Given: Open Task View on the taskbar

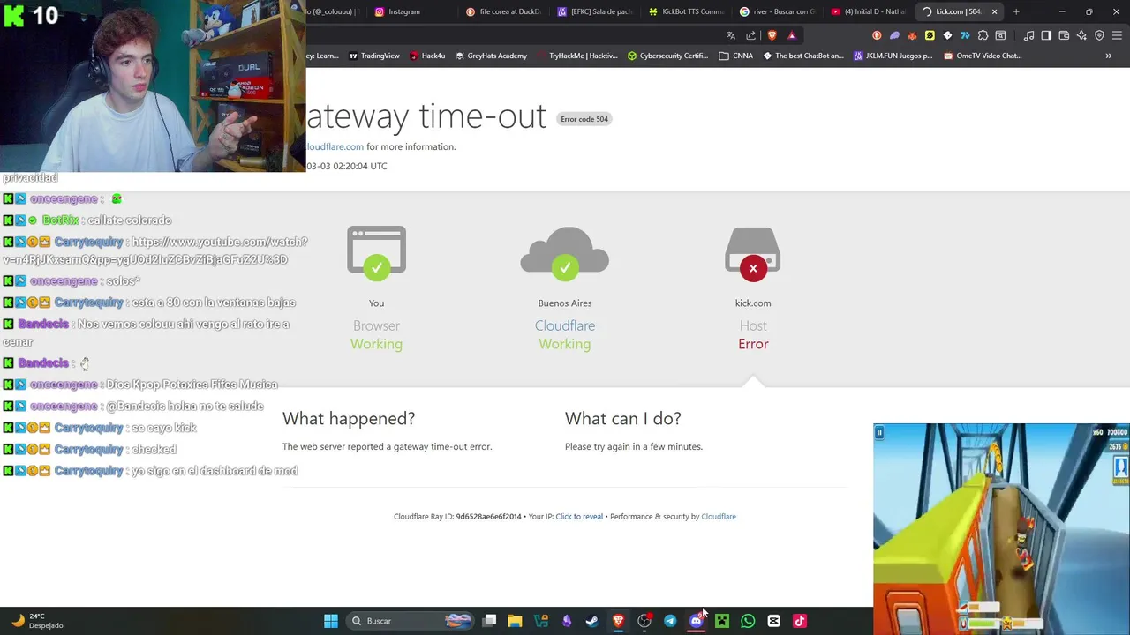Looking at the screenshot, I should [490, 621].
